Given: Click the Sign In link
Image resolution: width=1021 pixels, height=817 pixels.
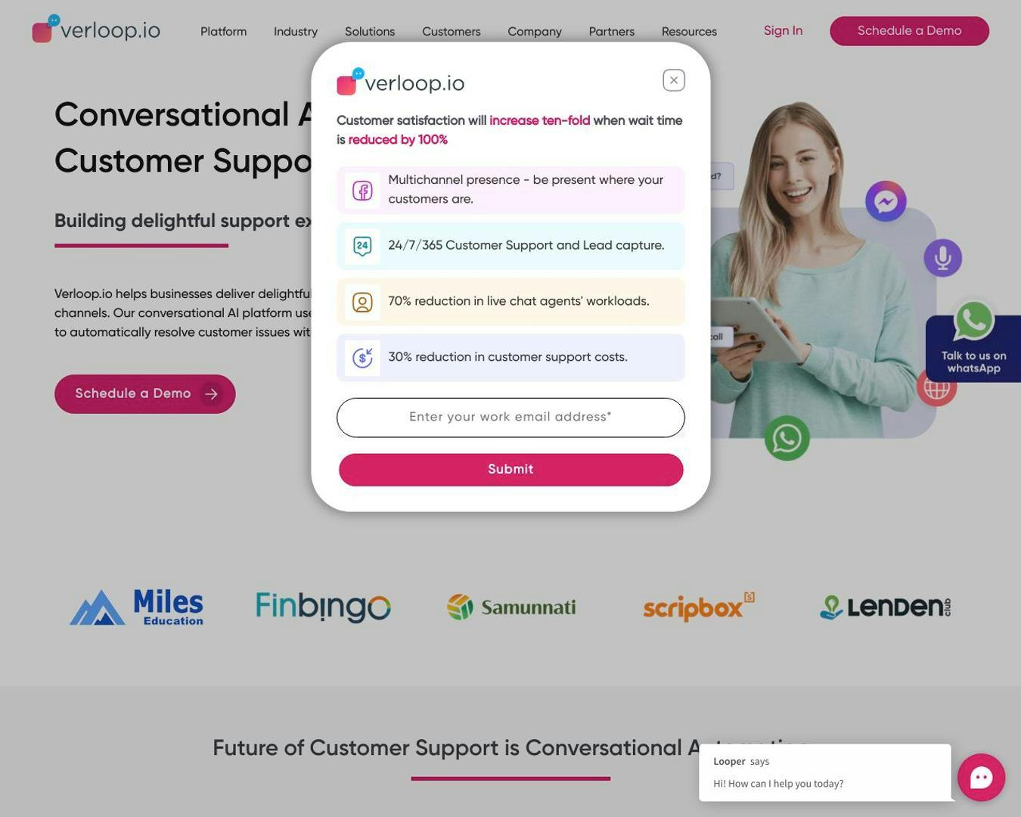Looking at the screenshot, I should (x=783, y=31).
